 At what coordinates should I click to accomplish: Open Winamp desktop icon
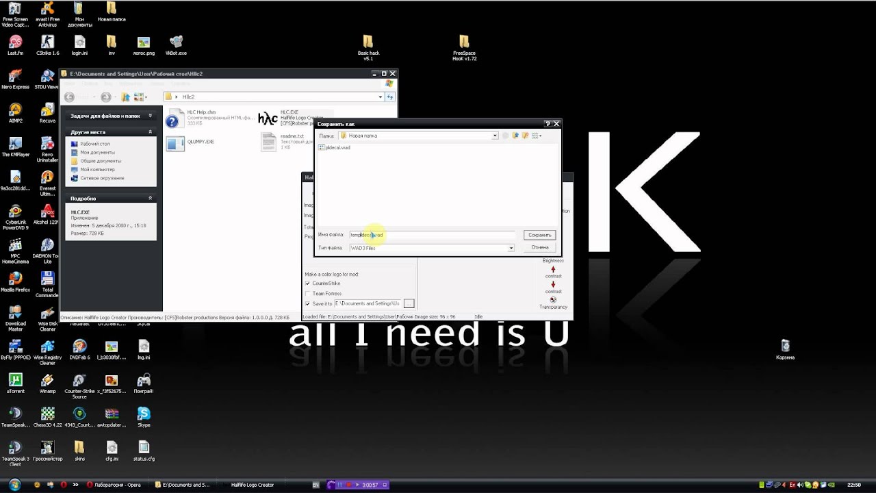tap(47, 382)
